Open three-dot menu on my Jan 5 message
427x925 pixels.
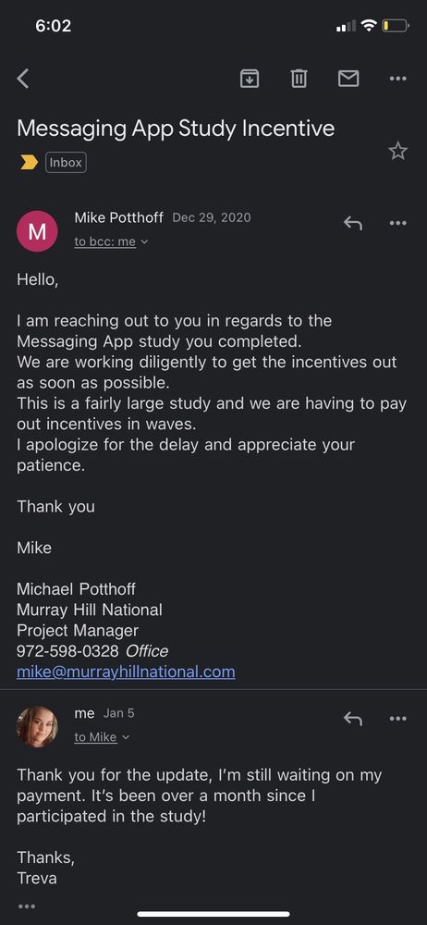pos(398,718)
